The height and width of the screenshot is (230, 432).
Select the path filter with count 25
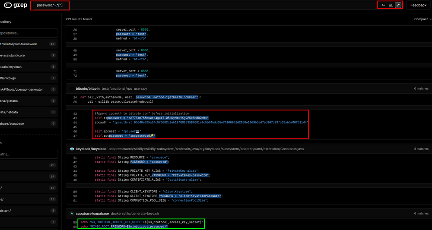click(x=29, y=165)
